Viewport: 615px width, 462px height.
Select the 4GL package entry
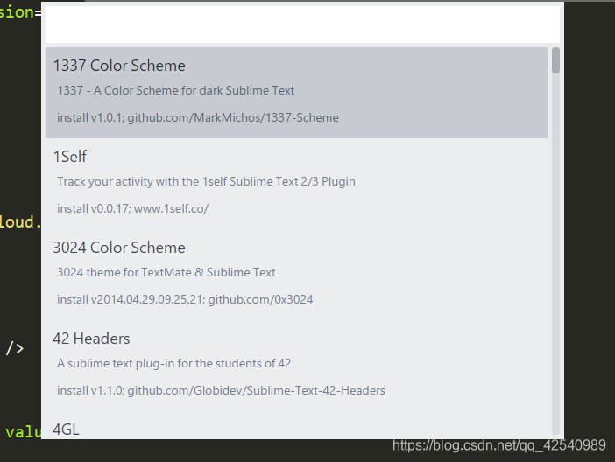[296, 425]
